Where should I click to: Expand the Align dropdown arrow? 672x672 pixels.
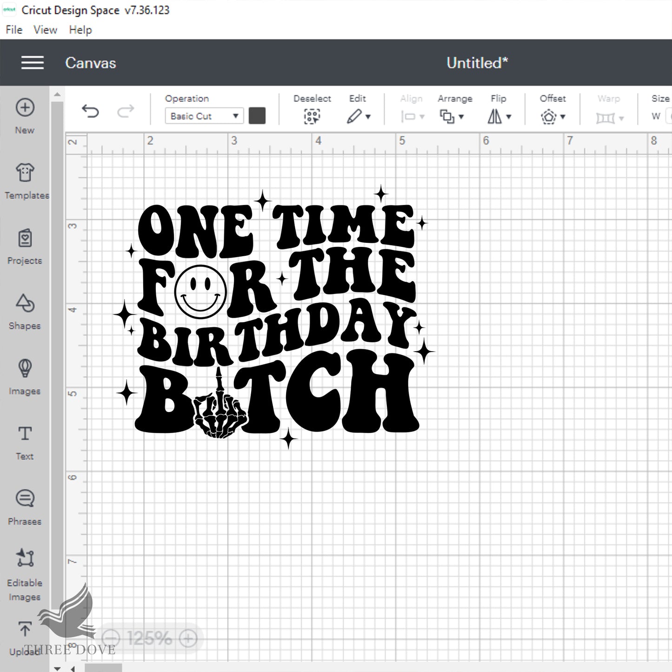(x=422, y=117)
